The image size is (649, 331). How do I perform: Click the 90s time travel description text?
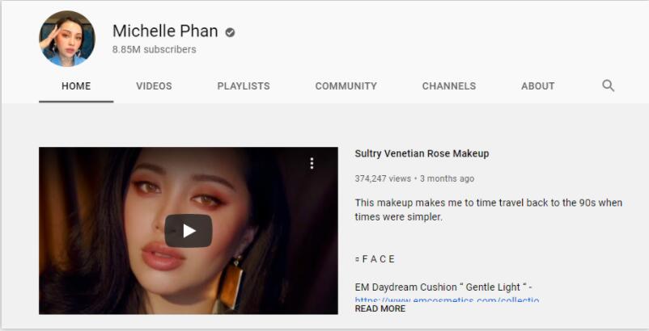(x=488, y=209)
